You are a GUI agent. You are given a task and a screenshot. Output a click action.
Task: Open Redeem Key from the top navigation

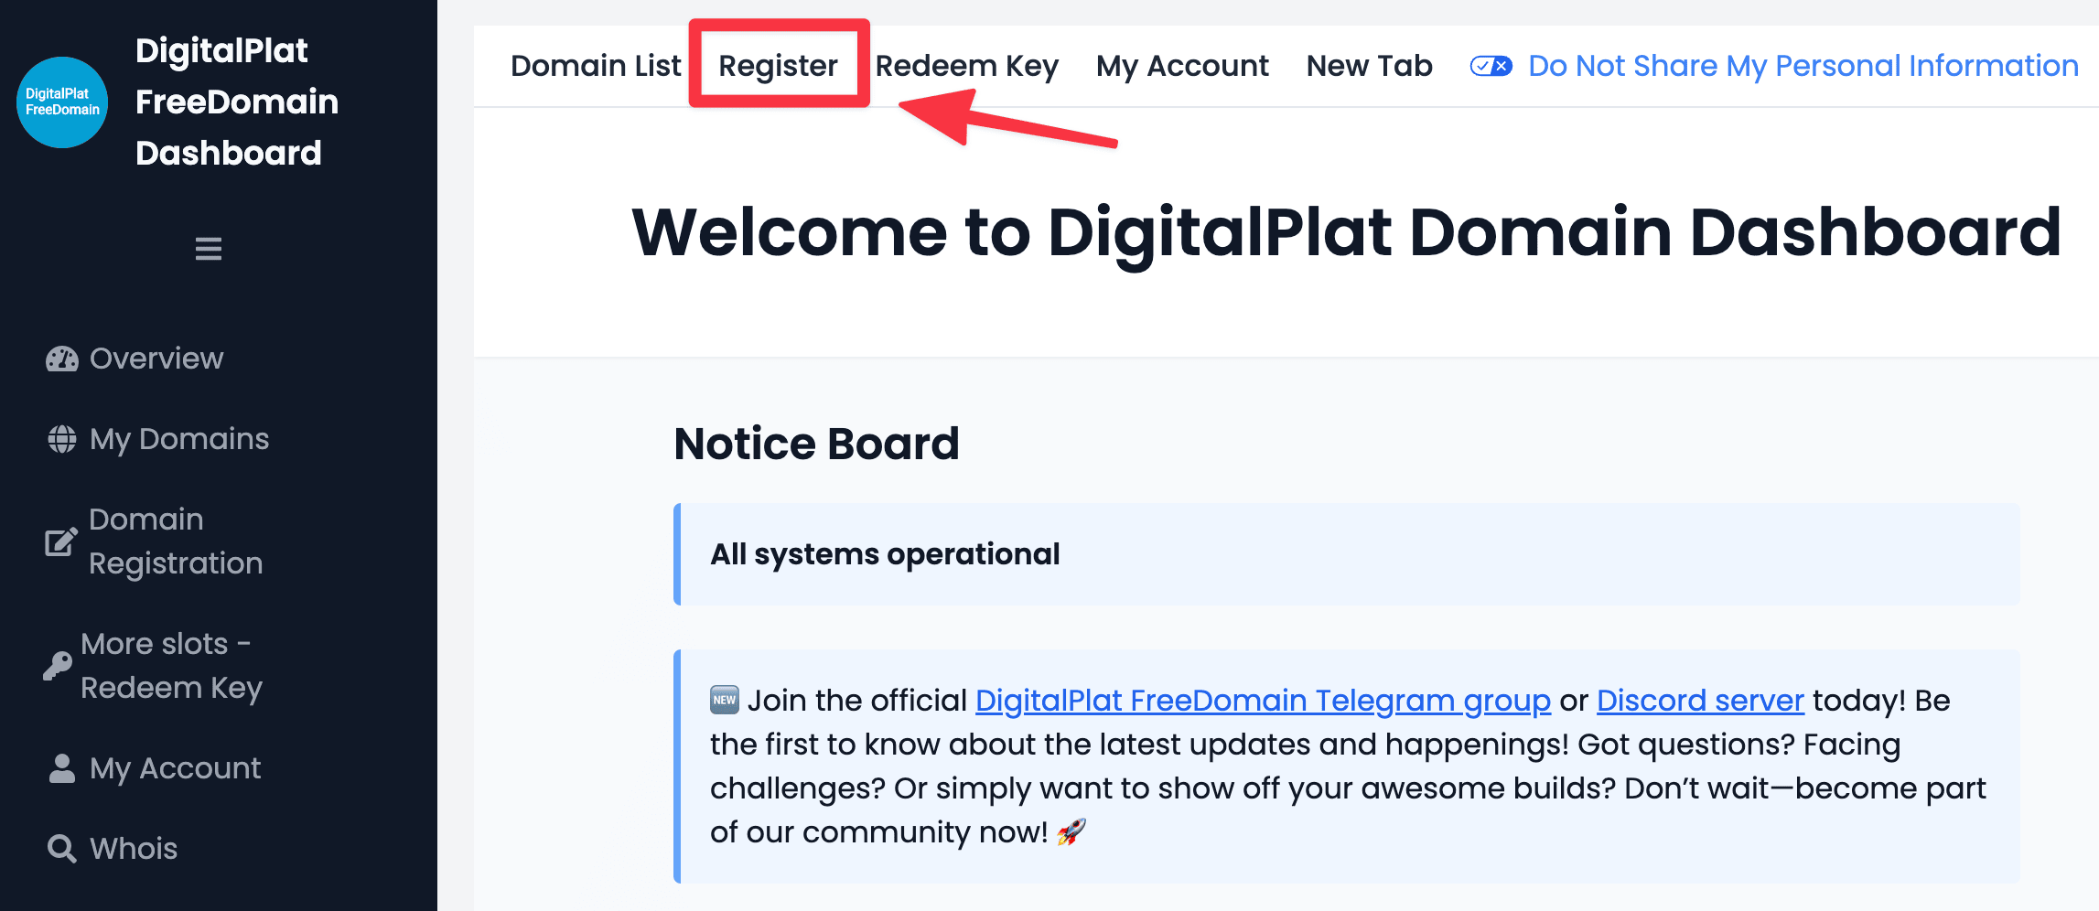pos(966,65)
